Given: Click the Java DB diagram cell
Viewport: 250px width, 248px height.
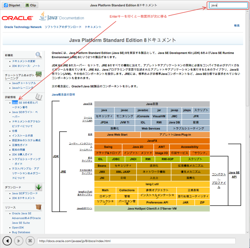Looking at the screenshot, I should (x=174, y=122).
